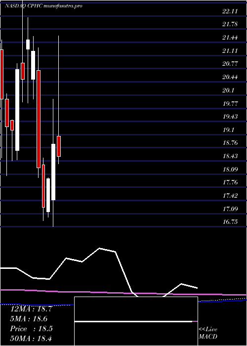Screen dimensions: 247x346
Task: Click the 18.09 price axis label
Action: [x=230, y=169]
